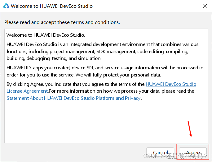The width and height of the screenshot is (212, 162).
Task: Click the Agree button
Action: 193,153
